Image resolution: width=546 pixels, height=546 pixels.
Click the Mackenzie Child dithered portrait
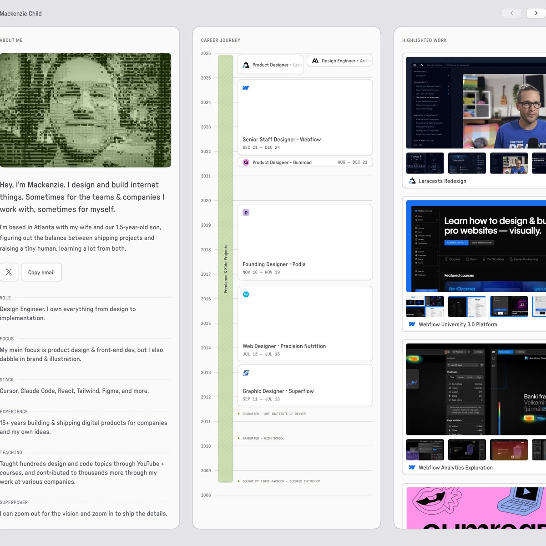coord(85,110)
